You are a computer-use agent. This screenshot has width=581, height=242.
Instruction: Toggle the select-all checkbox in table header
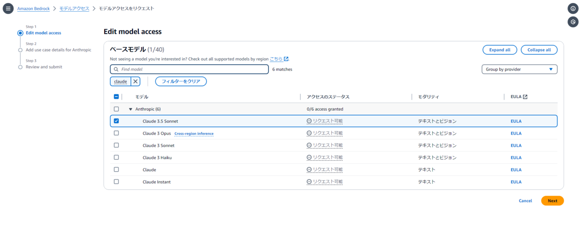coord(116,97)
